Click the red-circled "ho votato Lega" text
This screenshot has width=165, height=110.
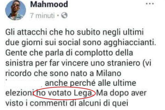point(64,93)
